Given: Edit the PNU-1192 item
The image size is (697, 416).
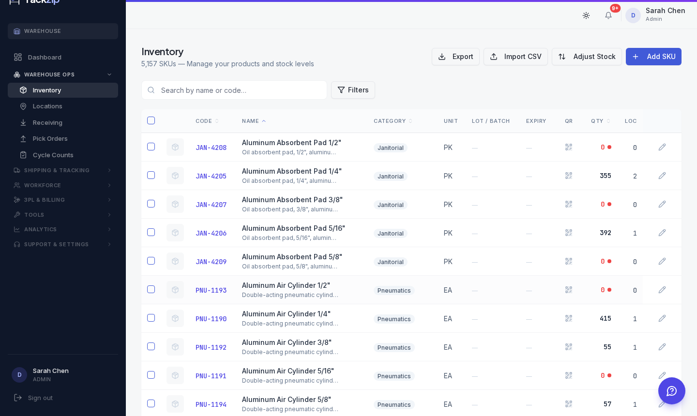Looking at the screenshot, I should [662, 347].
